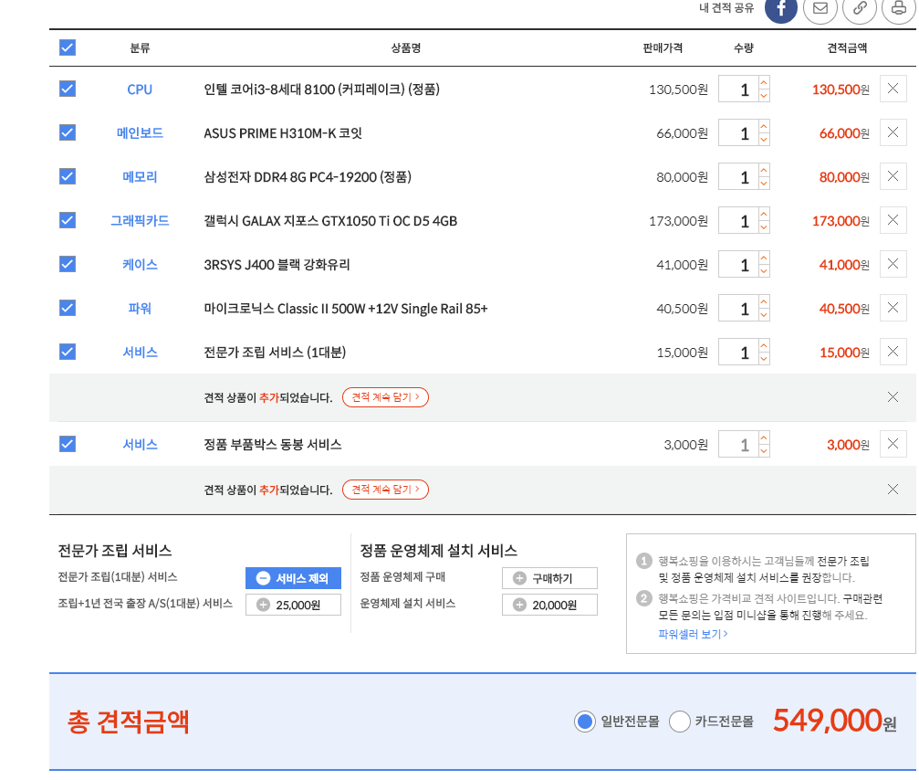This screenshot has width=919, height=780.
Task: Increase quantity for the CPU row
Action: (764, 82)
